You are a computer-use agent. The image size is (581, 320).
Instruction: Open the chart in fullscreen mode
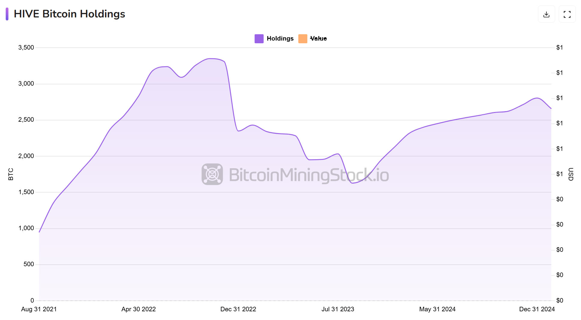(x=567, y=14)
